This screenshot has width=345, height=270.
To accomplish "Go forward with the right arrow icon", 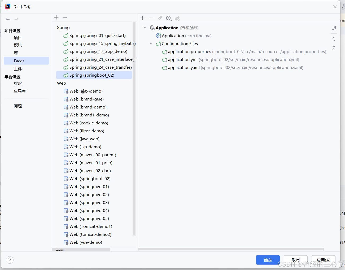I will pyautogui.click(x=16, y=19).
